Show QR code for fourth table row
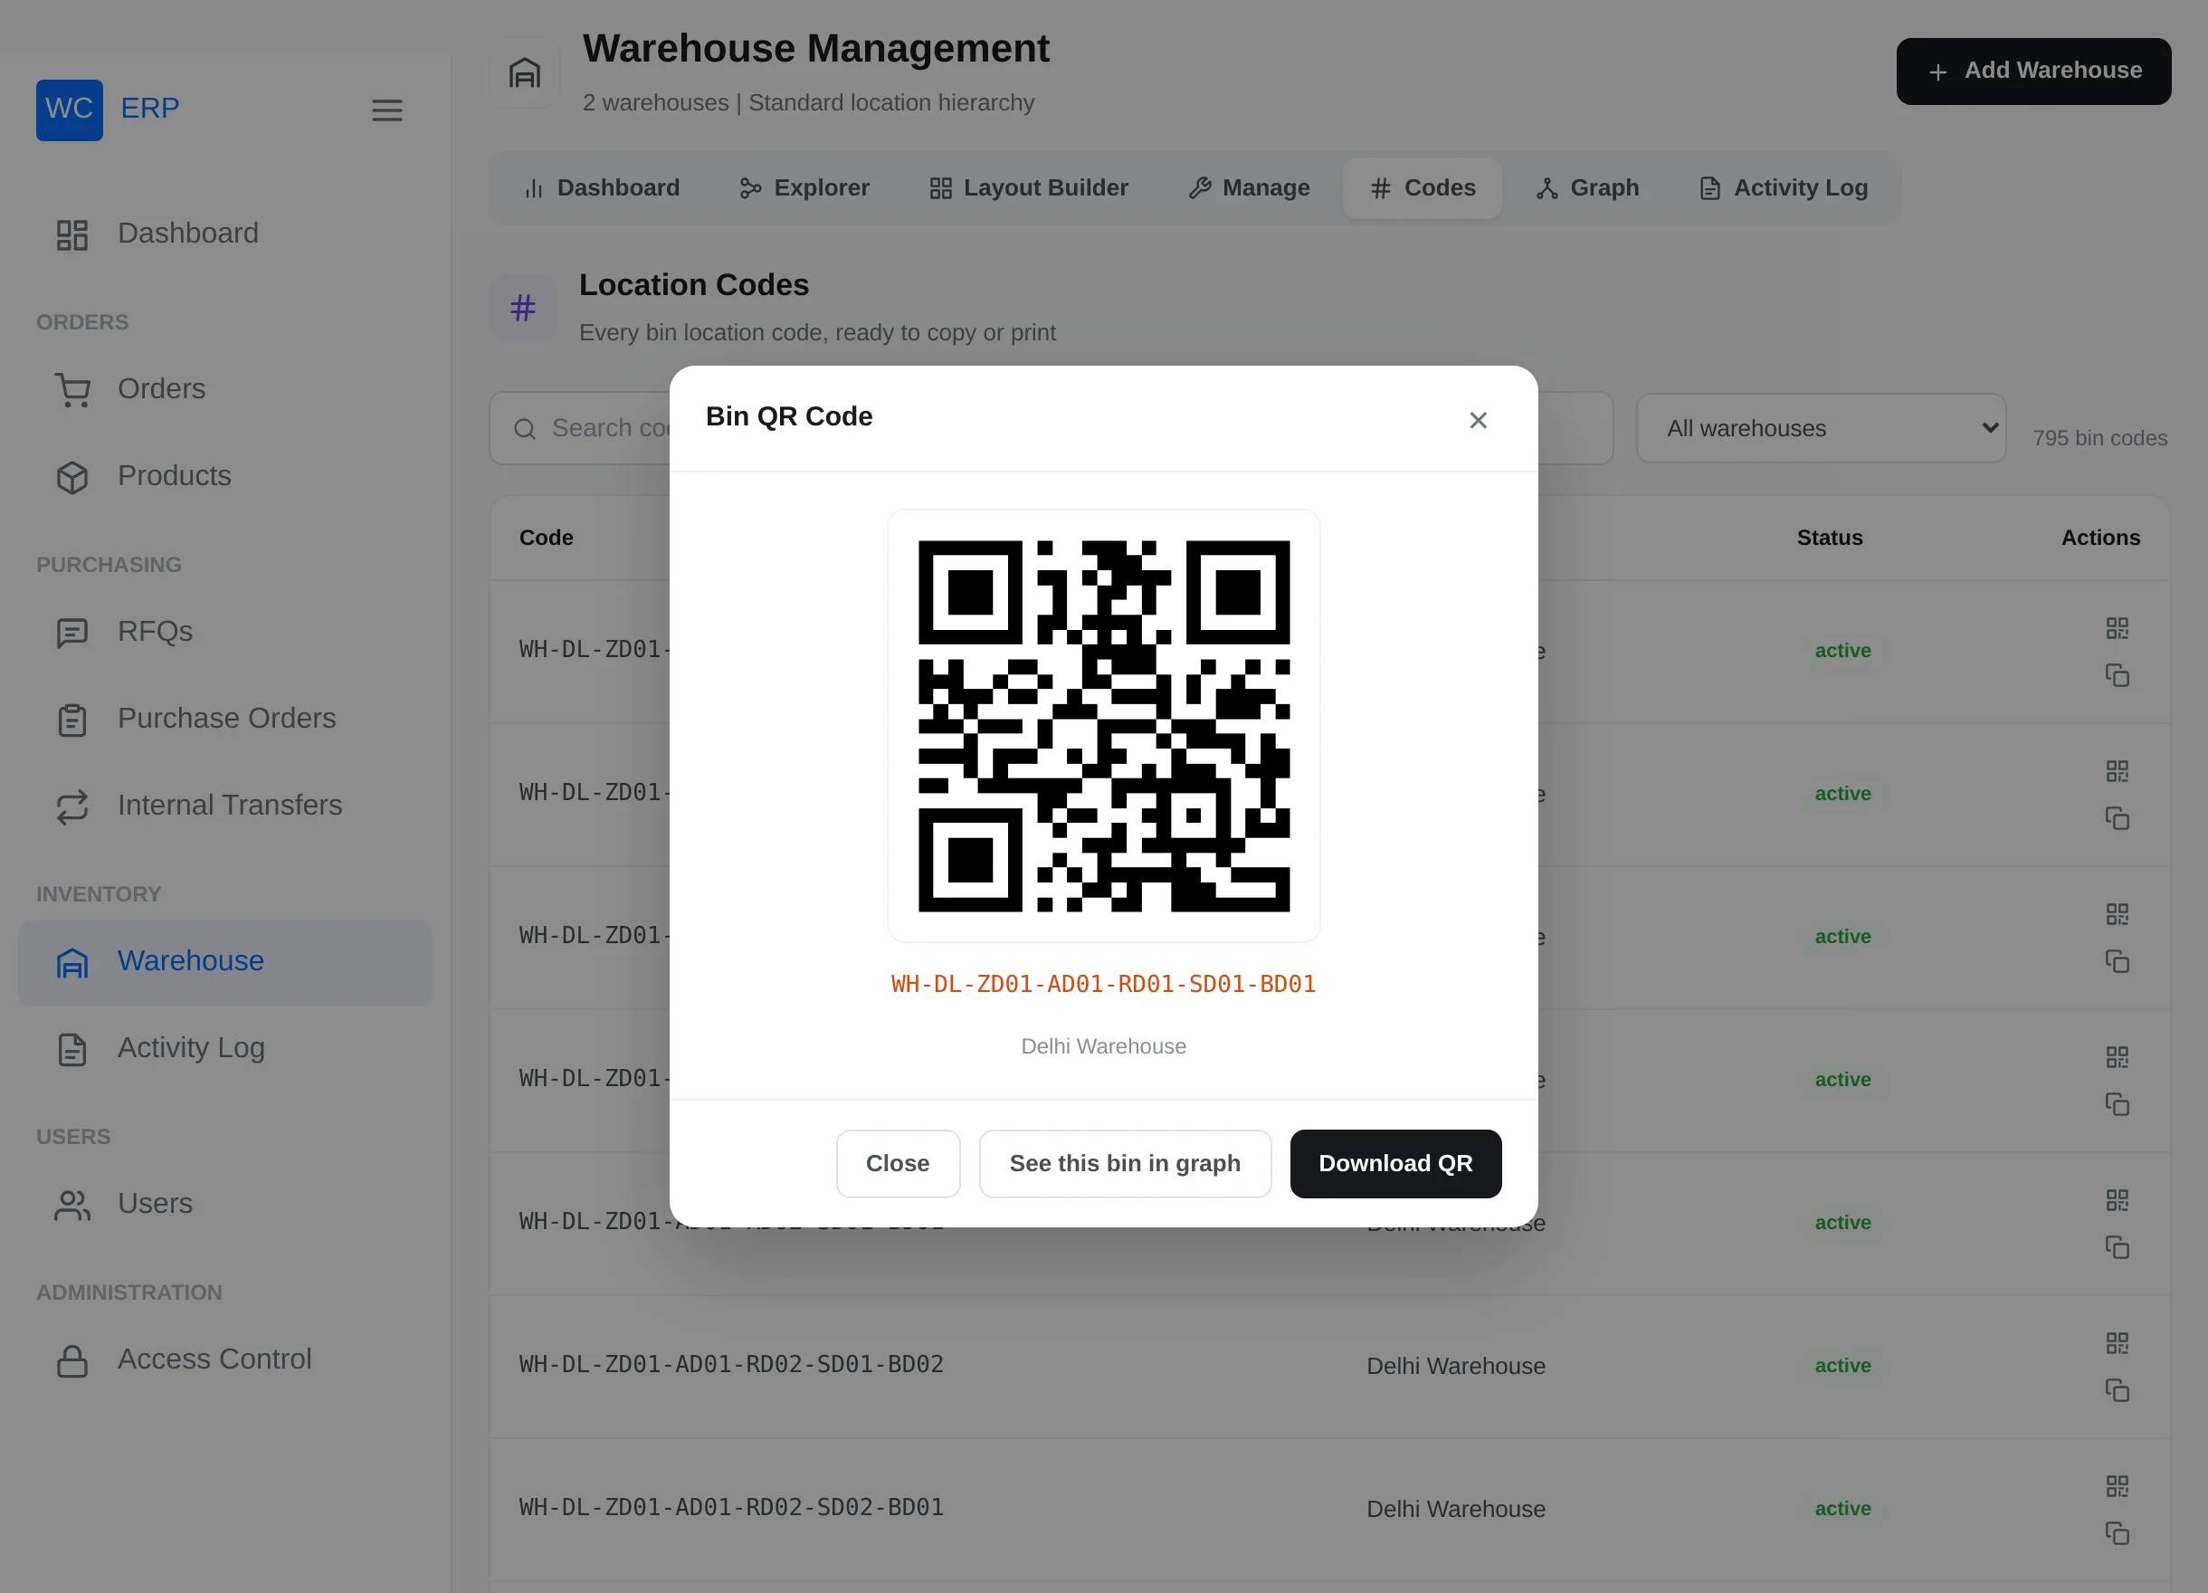Viewport: 2208px width, 1593px height. click(x=2117, y=1057)
